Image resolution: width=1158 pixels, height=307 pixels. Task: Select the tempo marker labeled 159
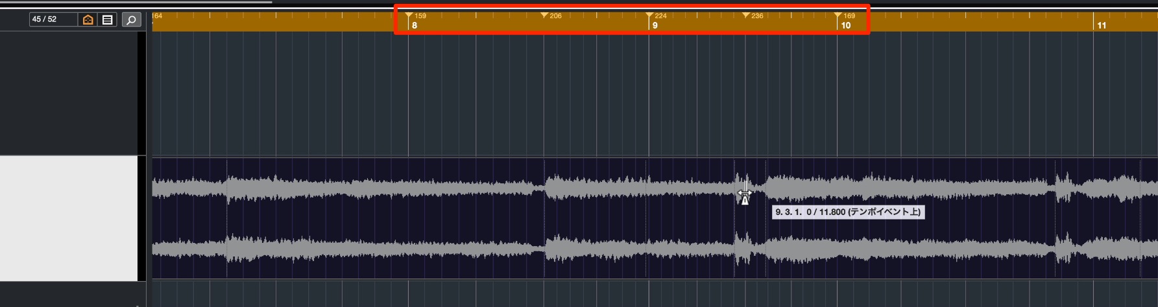409,16
